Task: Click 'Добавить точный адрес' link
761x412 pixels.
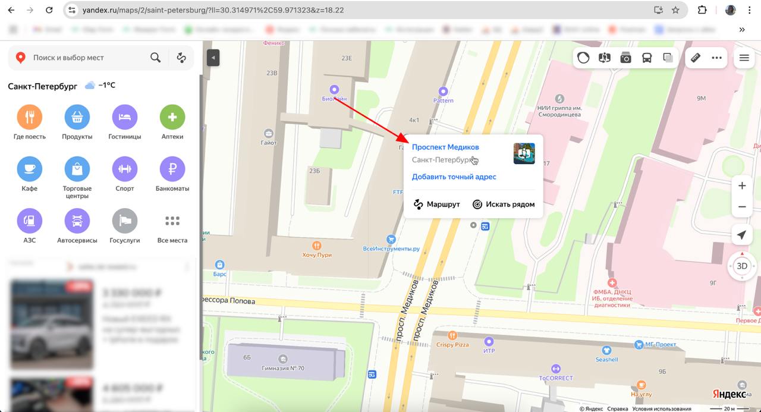Action: pyautogui.click(x=454, y=177)
